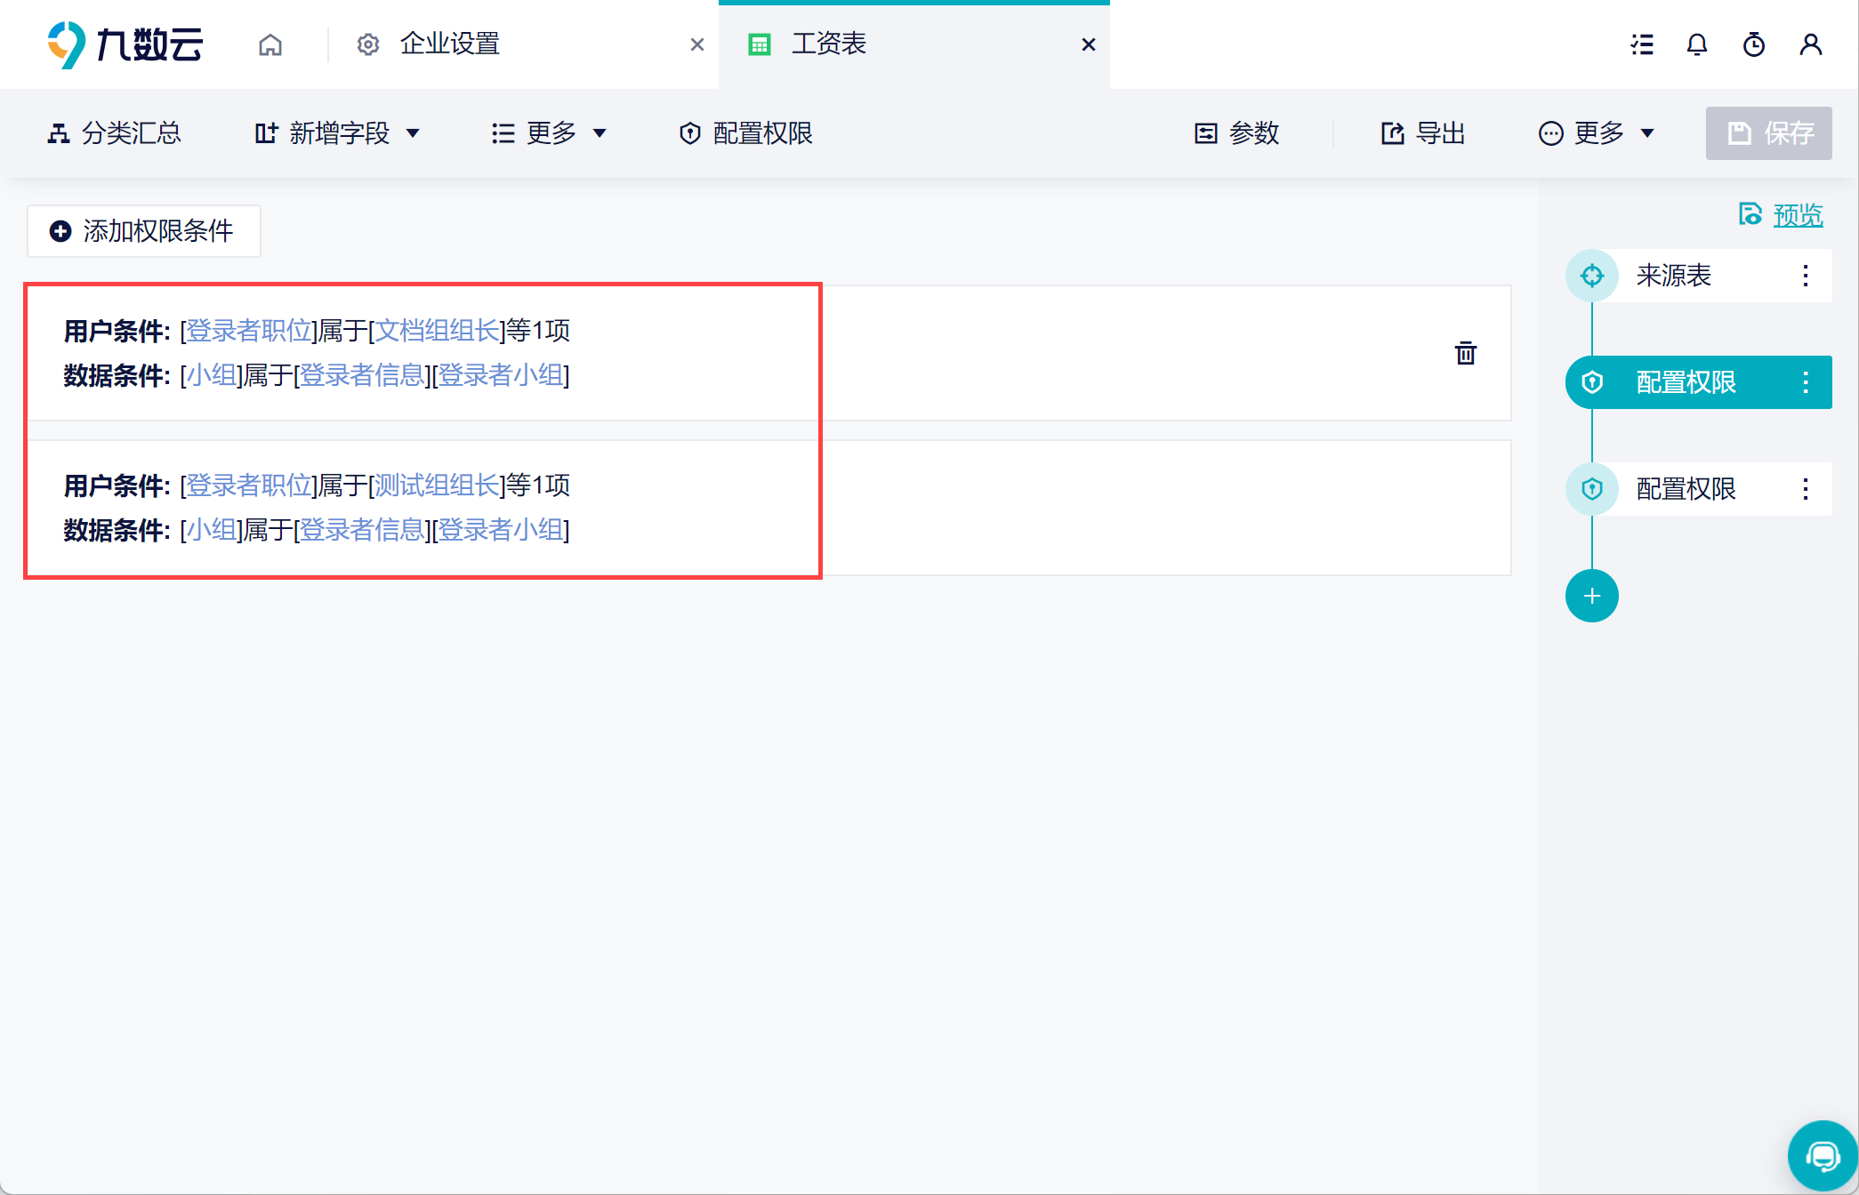Close the 企业设置 tab
Viewport: 1859px width, 1195px height.
click(697, 44)
